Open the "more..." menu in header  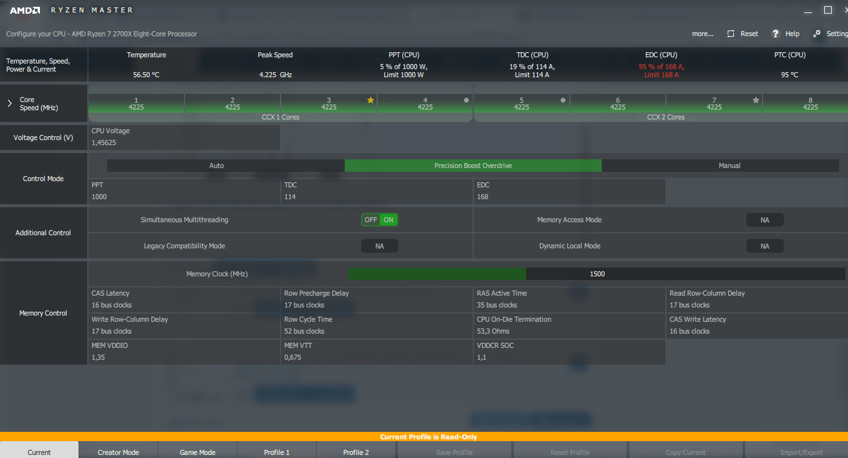pyautogui.click(x=703, y=34)
